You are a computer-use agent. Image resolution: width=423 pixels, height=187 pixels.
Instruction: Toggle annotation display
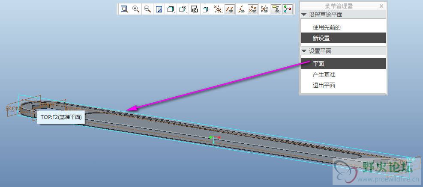pyautogui.click(x=276, y=9)
